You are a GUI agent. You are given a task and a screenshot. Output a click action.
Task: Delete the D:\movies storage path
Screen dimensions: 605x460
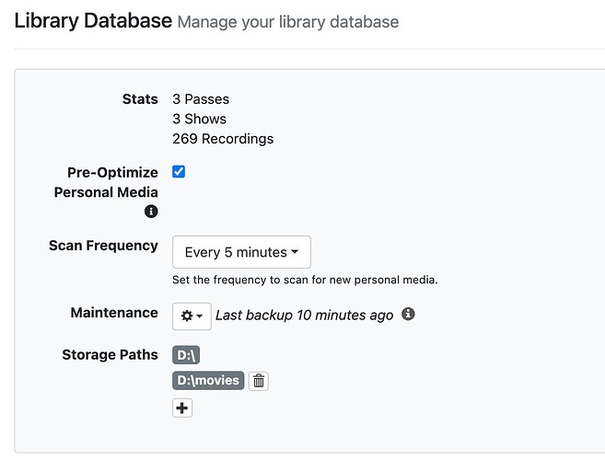point(259,381)
